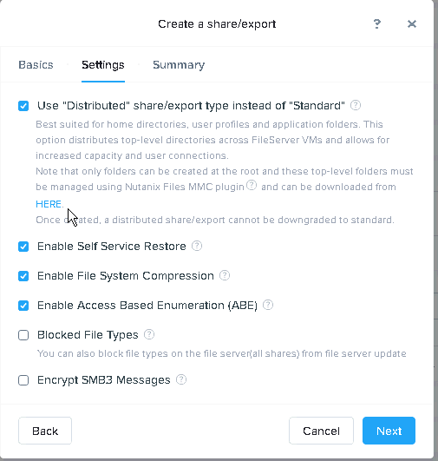Toggle Access Based Enumeration (ABE) checkbox

click(23, 306)
